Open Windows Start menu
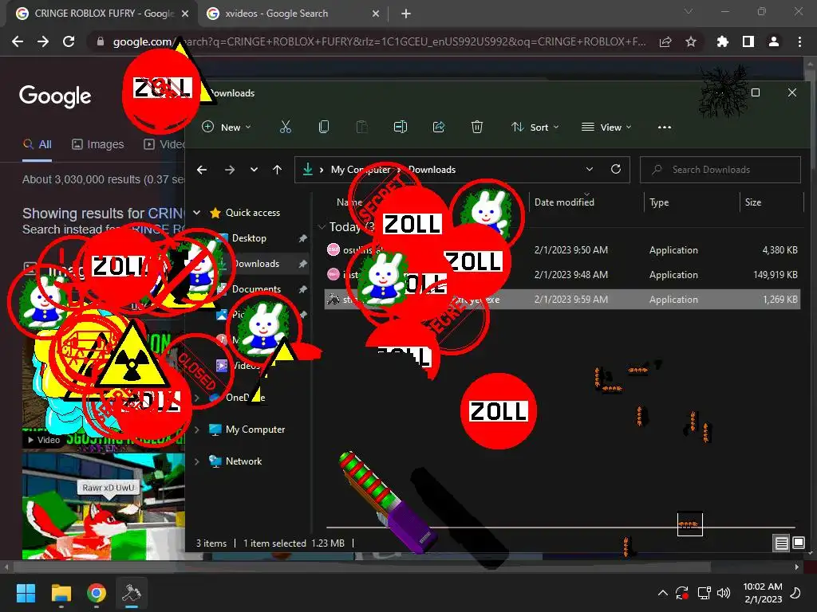Screen dimensions: 817x612 coord(26,593)
